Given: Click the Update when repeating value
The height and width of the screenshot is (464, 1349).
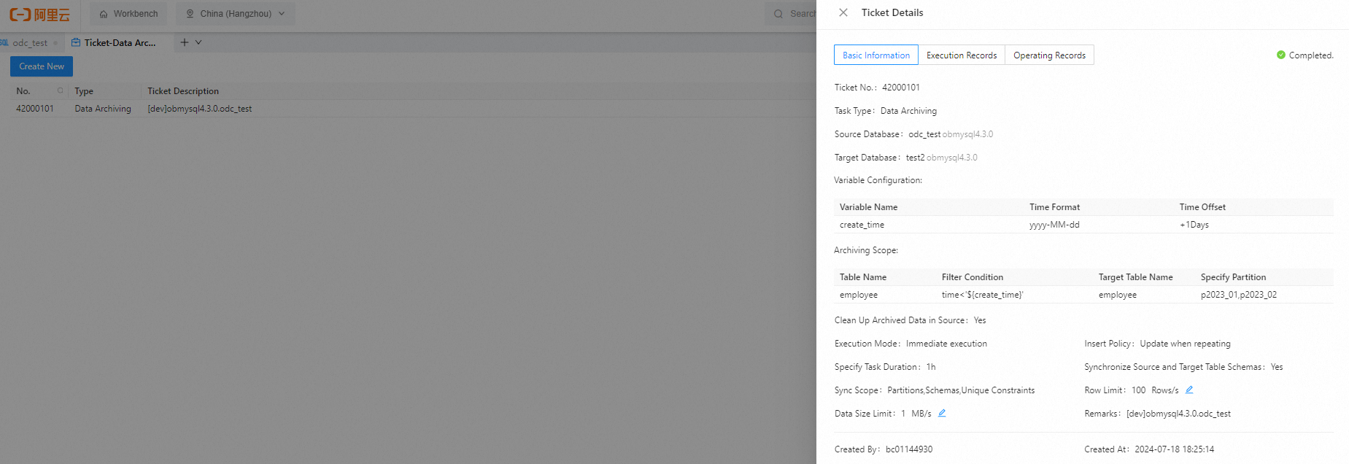Looking at the screenshot, I should click(x=1185, y=344).
